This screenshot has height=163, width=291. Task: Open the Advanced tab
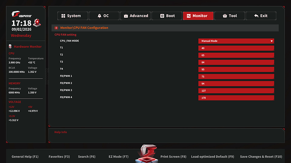(x=135, y=16)
